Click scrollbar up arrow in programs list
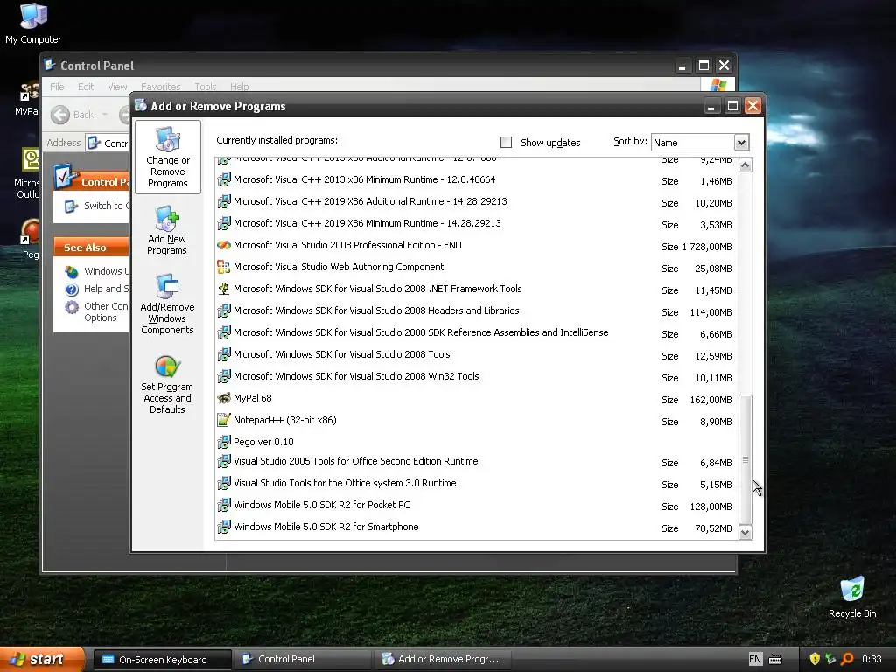This screenshot has width=896, height=672. [x=745, y=165]
